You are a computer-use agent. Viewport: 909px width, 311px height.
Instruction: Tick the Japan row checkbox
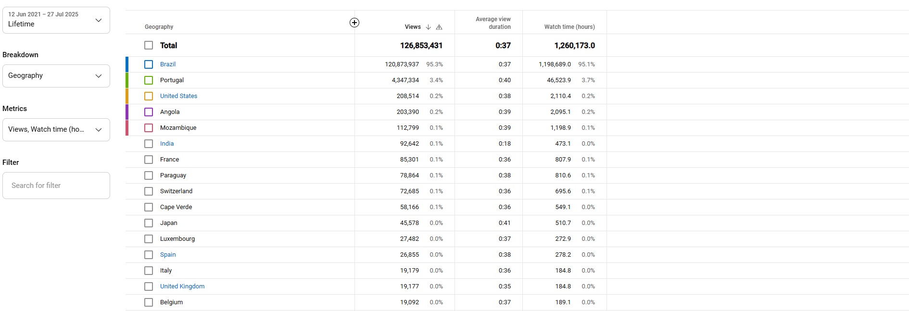[x=149, y=223]
